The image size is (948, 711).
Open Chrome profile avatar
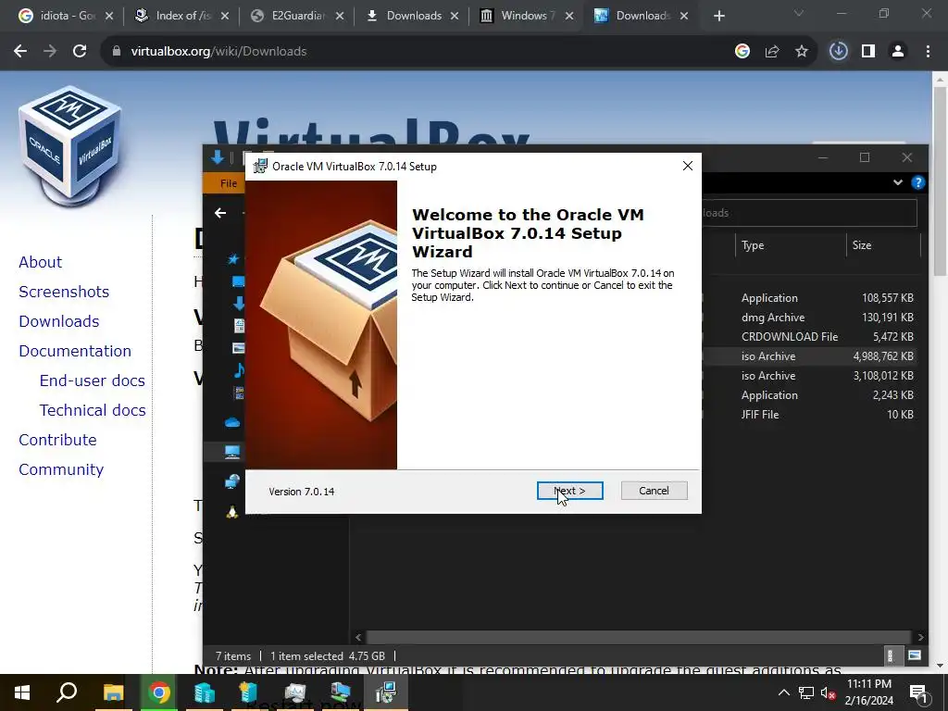coord(898,52)
